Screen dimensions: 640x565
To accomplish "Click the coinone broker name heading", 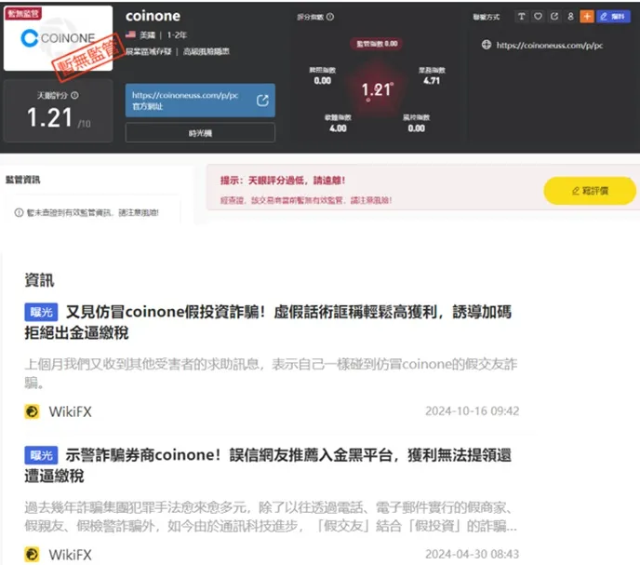I will click(153, 16).
